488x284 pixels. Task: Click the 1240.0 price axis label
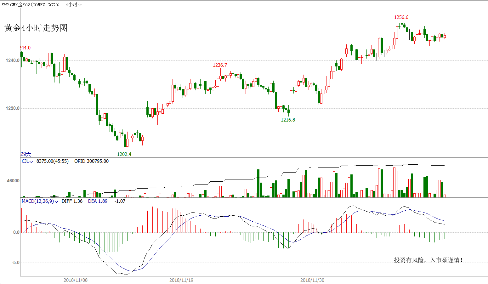pyautogui.click(x=13, y=60)
